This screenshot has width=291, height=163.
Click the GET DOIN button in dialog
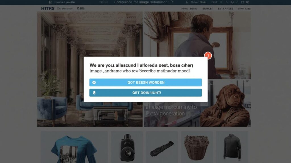[x=145, y=92]
